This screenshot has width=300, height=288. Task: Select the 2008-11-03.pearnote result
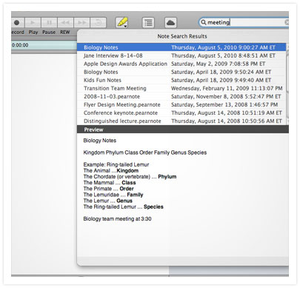pos(181,96)
